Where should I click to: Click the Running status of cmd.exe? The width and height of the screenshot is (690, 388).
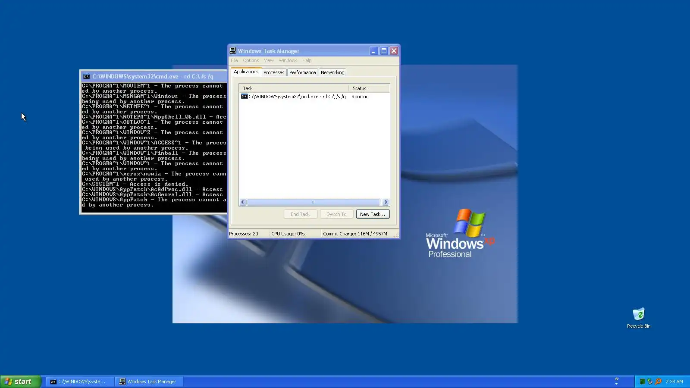coord(360,97)
